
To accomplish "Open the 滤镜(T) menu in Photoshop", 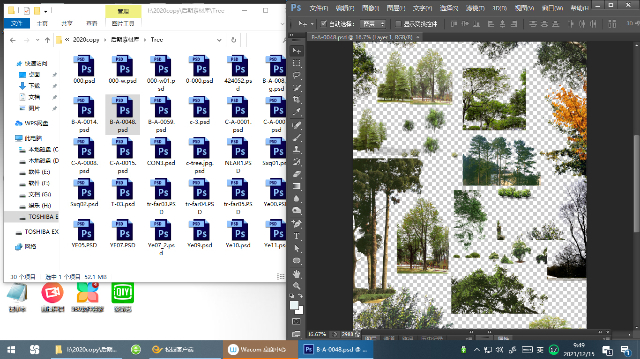I will 475,8.
